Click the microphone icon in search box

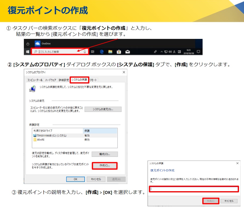point(85,52)
